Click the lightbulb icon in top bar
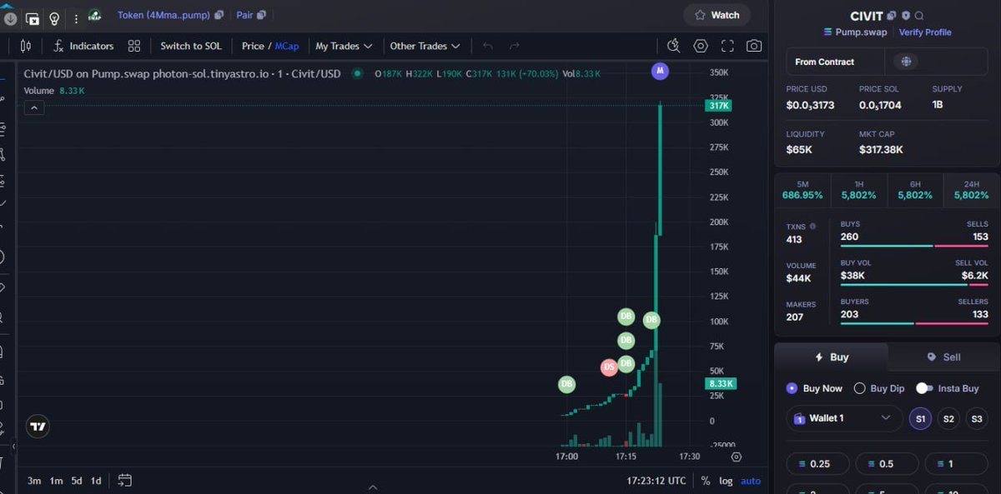The height and width of the screenshot is (494, 1001). click(54, 17)
